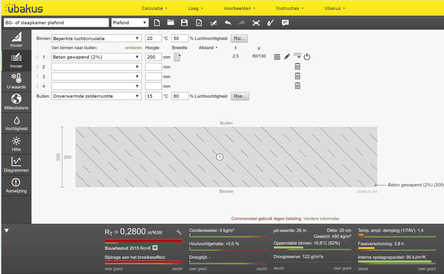The image size is (444, 274).
Task: Click the Buiten humidity field showing 80
Action: click(x=180, y=96)
